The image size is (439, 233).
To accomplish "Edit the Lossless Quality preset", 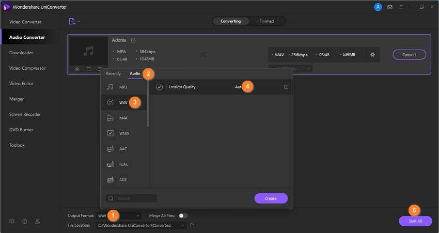I will [x=286, y=87].
